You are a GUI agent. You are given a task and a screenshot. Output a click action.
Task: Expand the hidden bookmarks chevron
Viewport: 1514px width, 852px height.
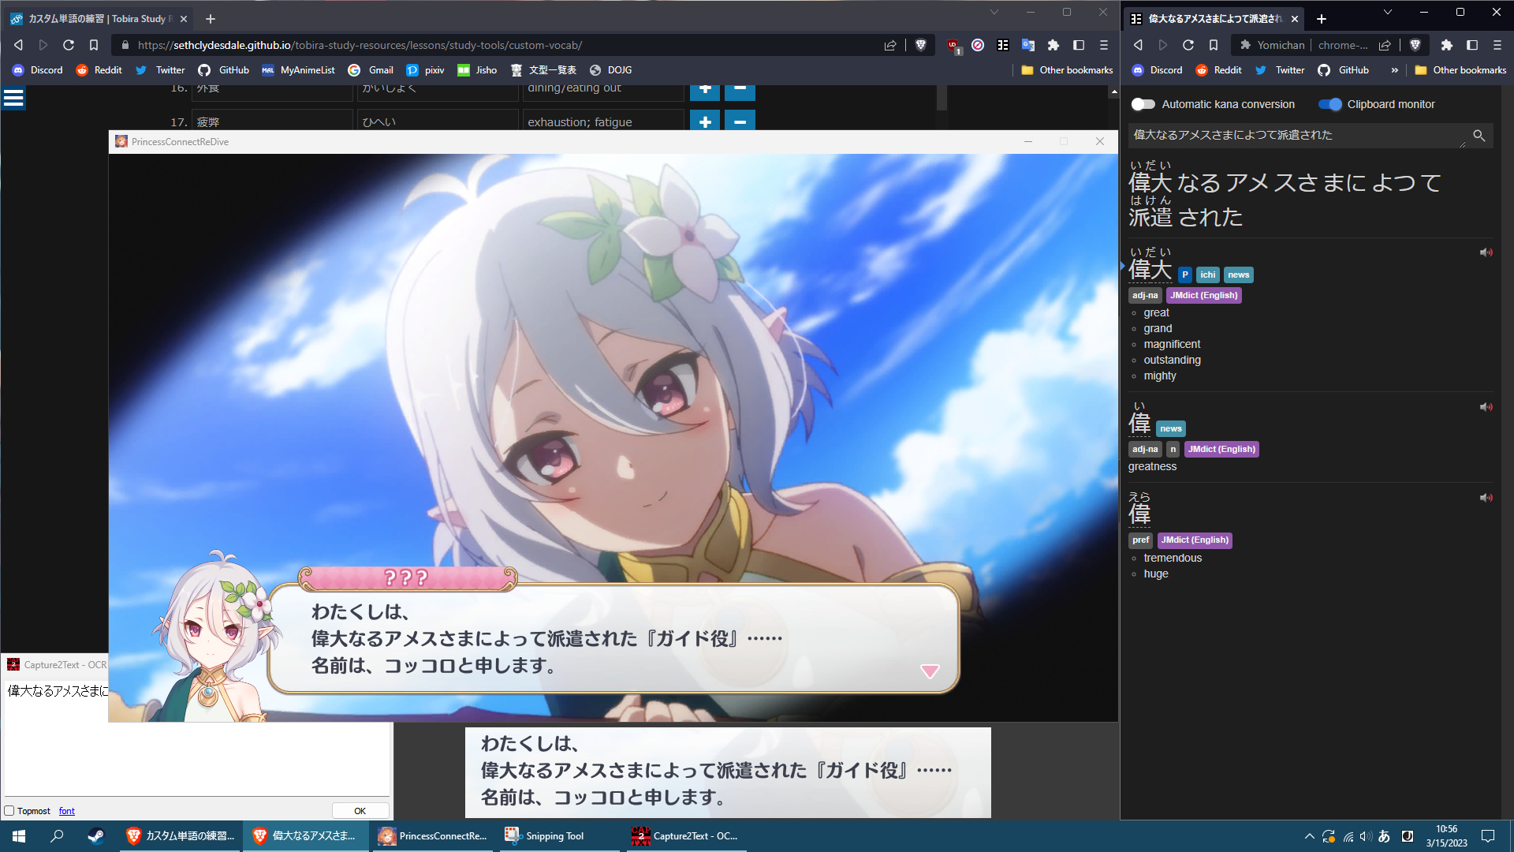[x=1394, y=70]
